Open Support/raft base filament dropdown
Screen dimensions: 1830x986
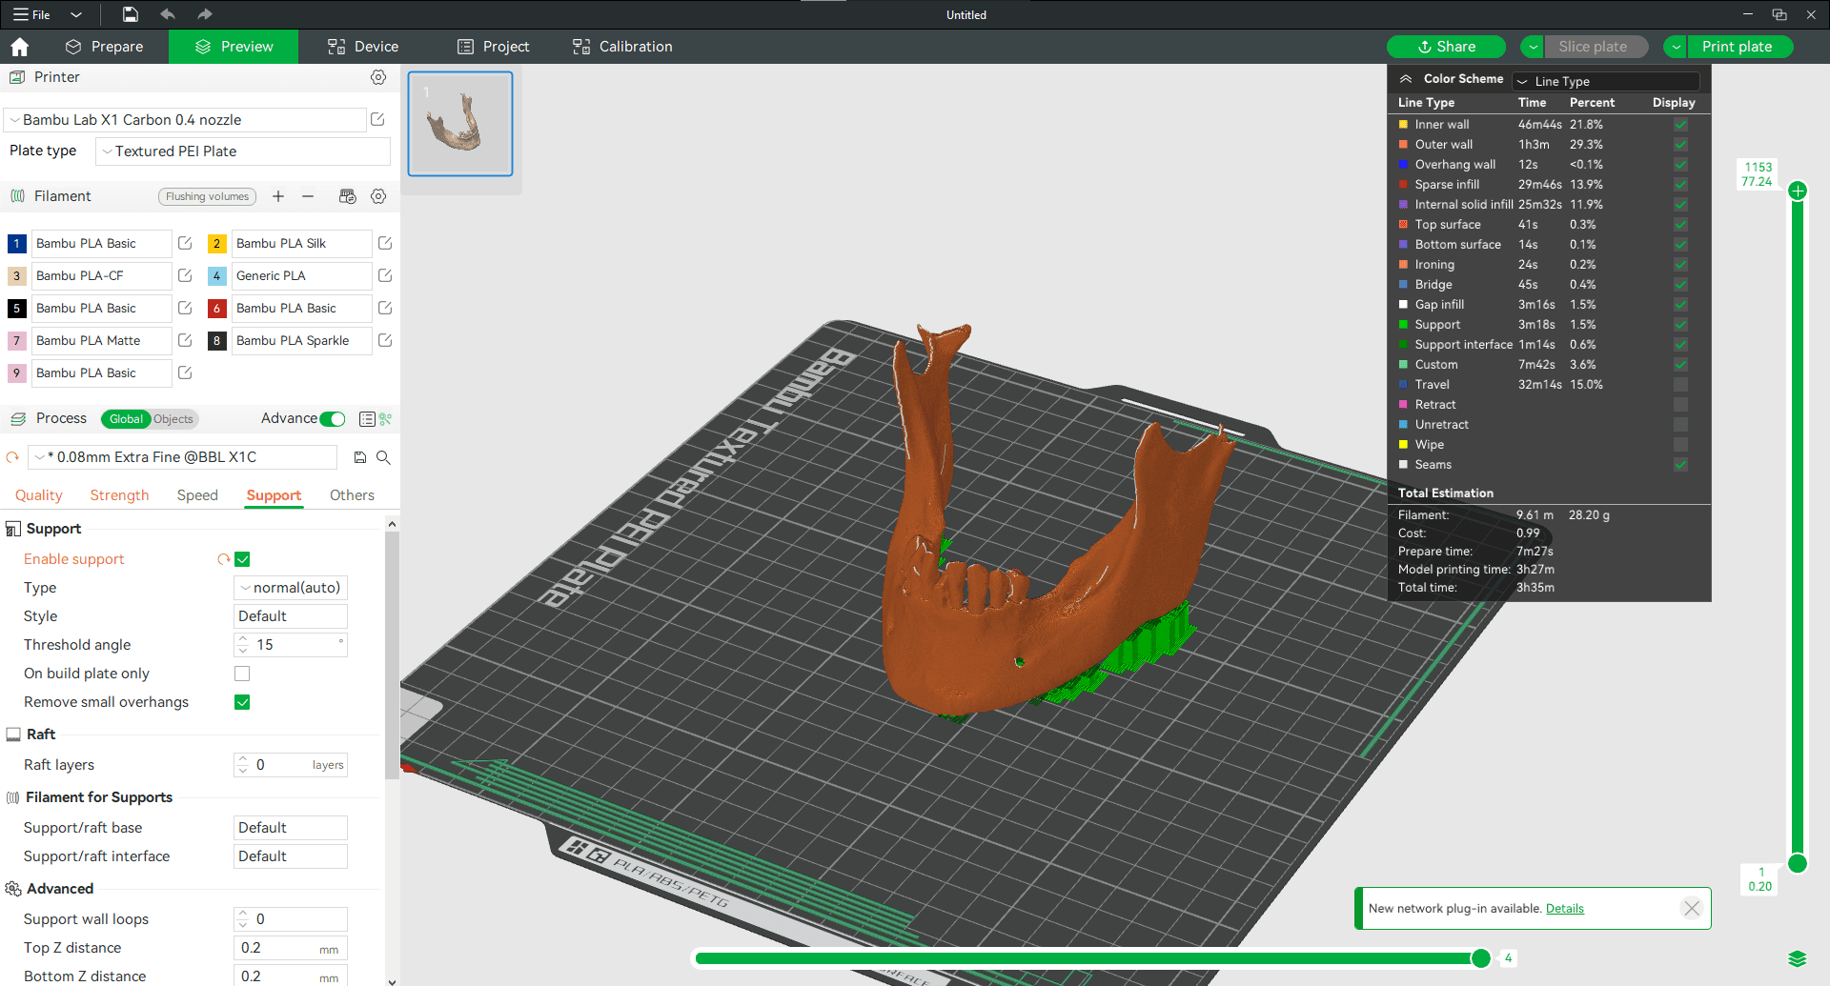click(291, 828)
